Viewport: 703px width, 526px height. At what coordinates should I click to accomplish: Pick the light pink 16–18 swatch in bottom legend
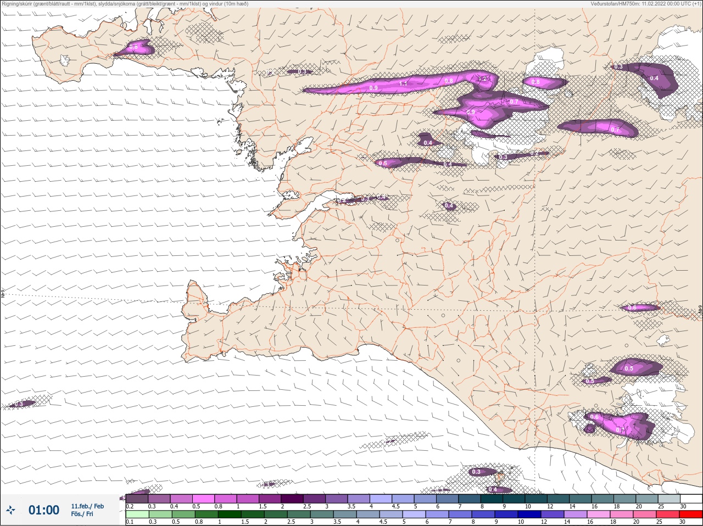pos(598,514)
